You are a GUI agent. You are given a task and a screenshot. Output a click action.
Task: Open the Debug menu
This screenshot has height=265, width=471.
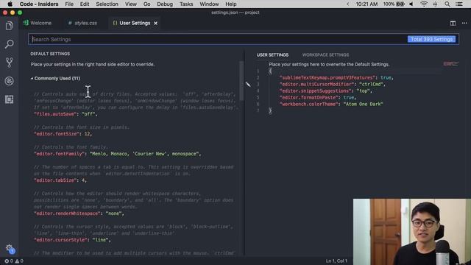(x=165, y=4)
